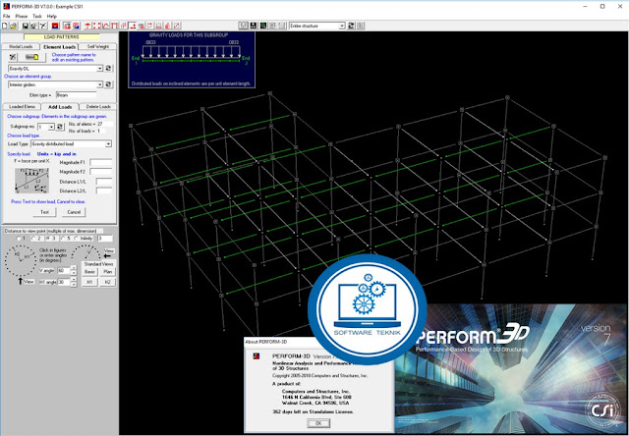Click the Basic standard view button
The height and width of the screenshot is (436, 629).
[89, 272]
